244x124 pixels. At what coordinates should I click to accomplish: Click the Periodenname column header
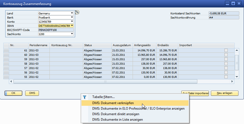click(39, 45)
